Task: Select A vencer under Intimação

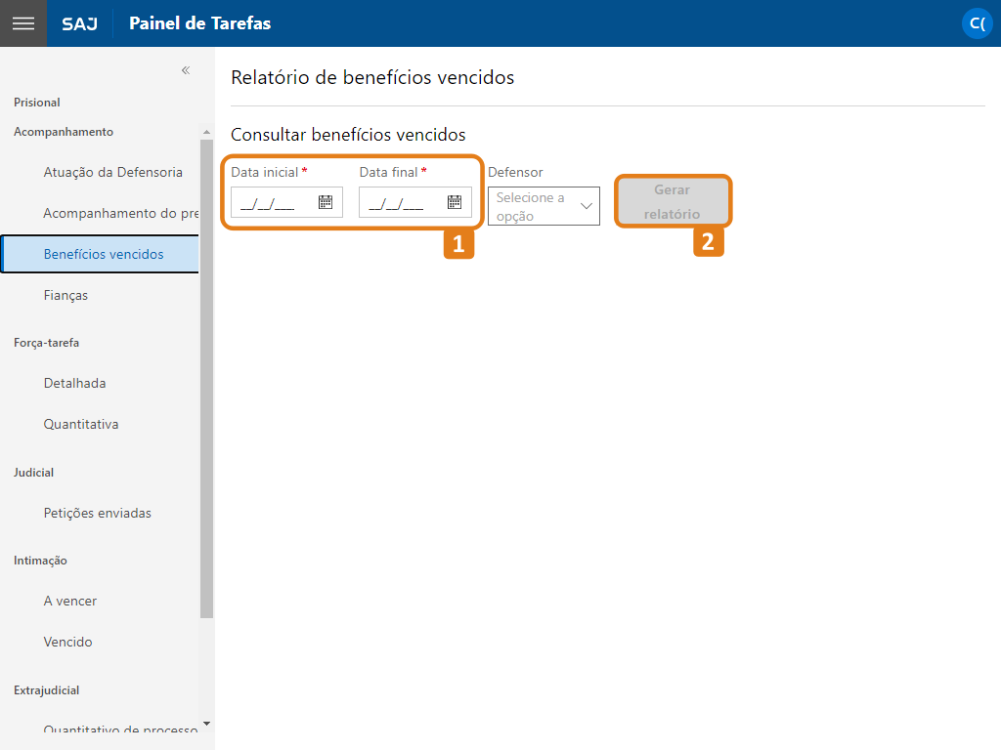Action: tap(70, 601)
